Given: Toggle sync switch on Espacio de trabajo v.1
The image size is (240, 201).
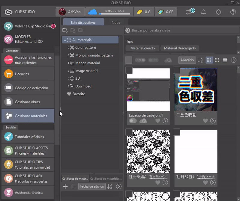Looking at the screenshot, I should tap(133, 121).
